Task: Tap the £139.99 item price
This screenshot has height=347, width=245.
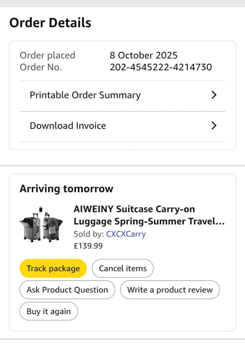Action: click(88, 246)
